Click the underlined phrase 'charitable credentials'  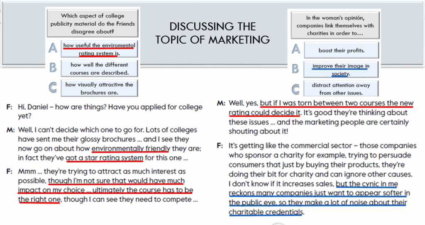[266, 212]
